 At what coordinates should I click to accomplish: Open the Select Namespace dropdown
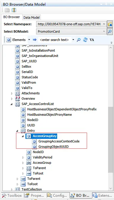tap(104, 24)
